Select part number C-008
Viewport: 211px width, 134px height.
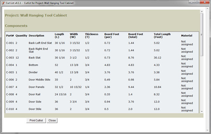point(10,95)
